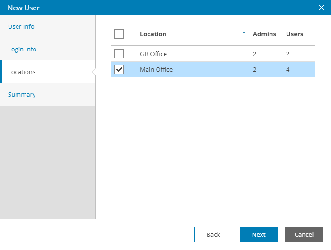Click GB Office admins count cell
This screenshot has height=250, width=331.
tap(255, 54)
